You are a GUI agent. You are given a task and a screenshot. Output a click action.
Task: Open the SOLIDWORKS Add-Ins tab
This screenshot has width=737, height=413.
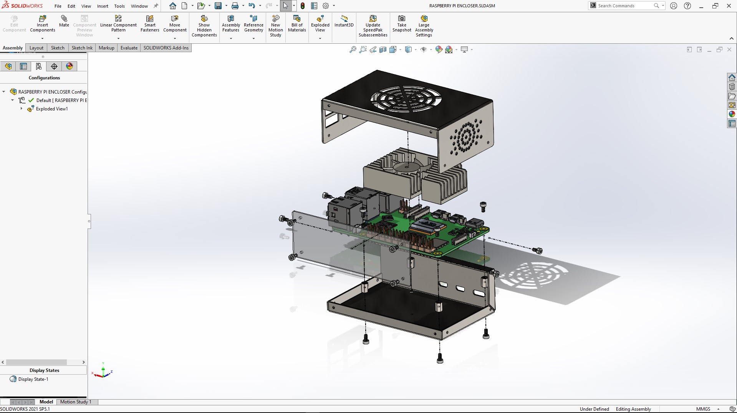[166, 48]
